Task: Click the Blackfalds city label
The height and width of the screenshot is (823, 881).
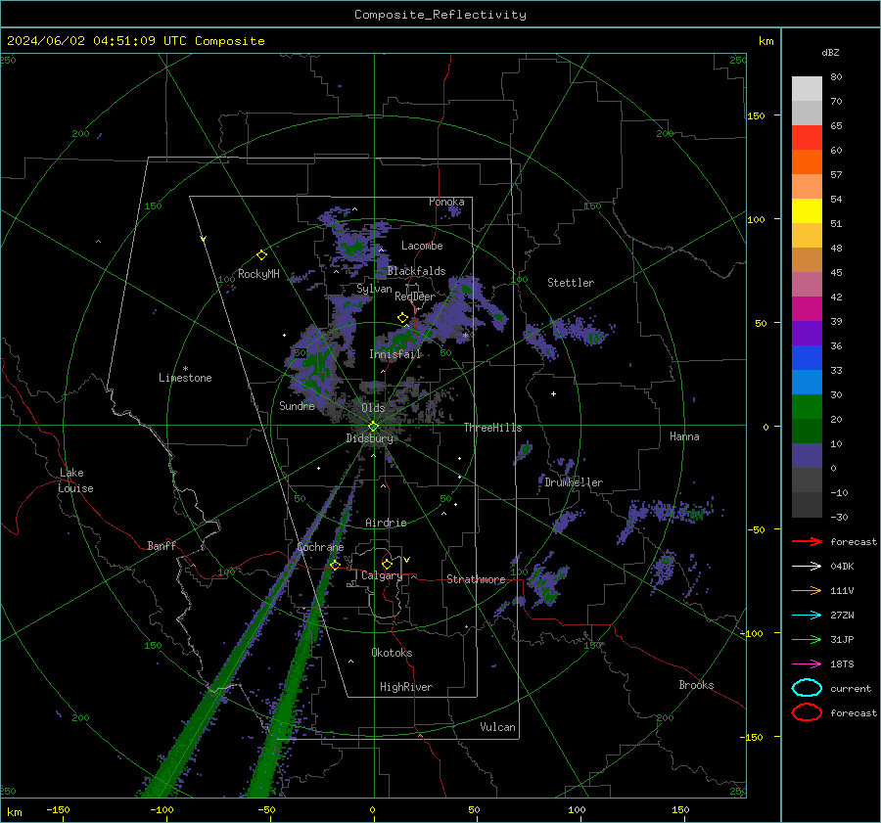Action: pos(416,271)
